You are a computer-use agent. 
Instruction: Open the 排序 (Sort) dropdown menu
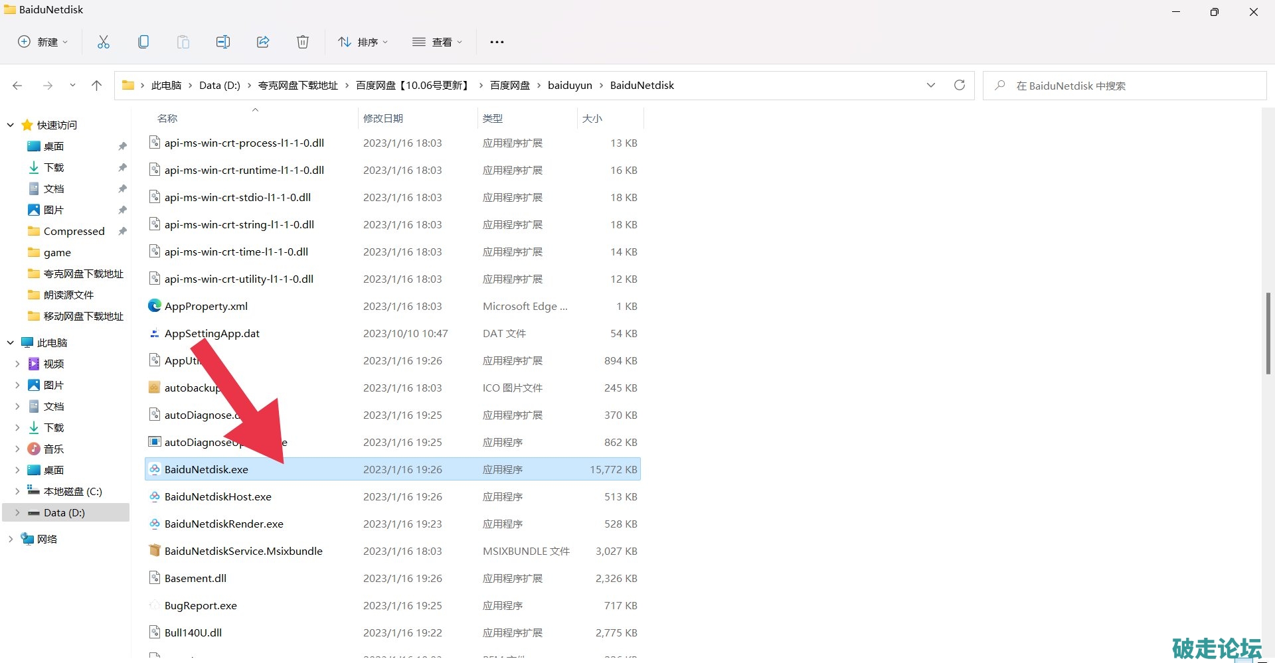[363, 42]
